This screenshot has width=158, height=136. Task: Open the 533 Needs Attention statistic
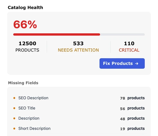pos(78,47)
